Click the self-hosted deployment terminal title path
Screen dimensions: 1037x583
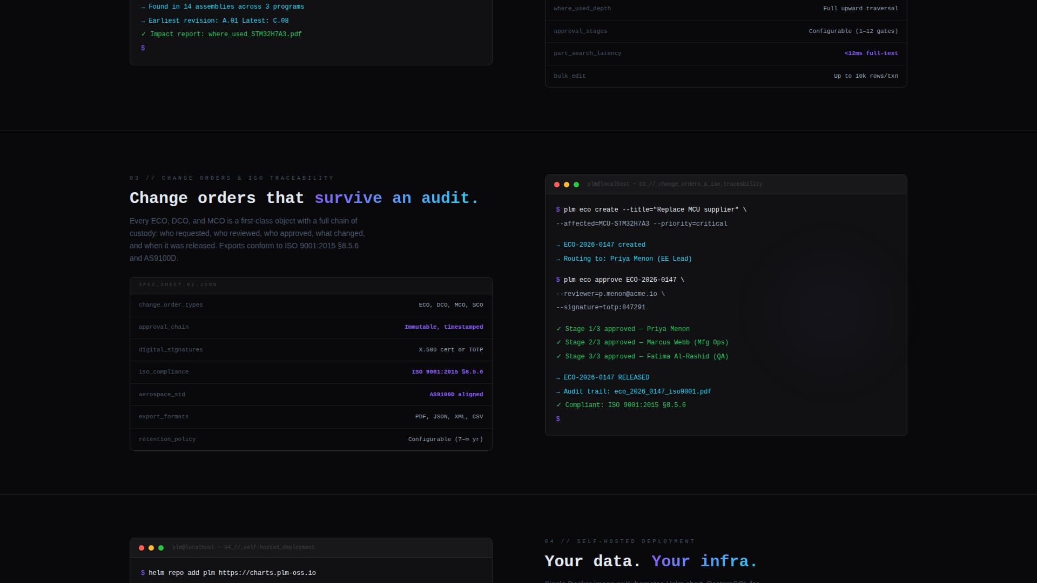243,547
